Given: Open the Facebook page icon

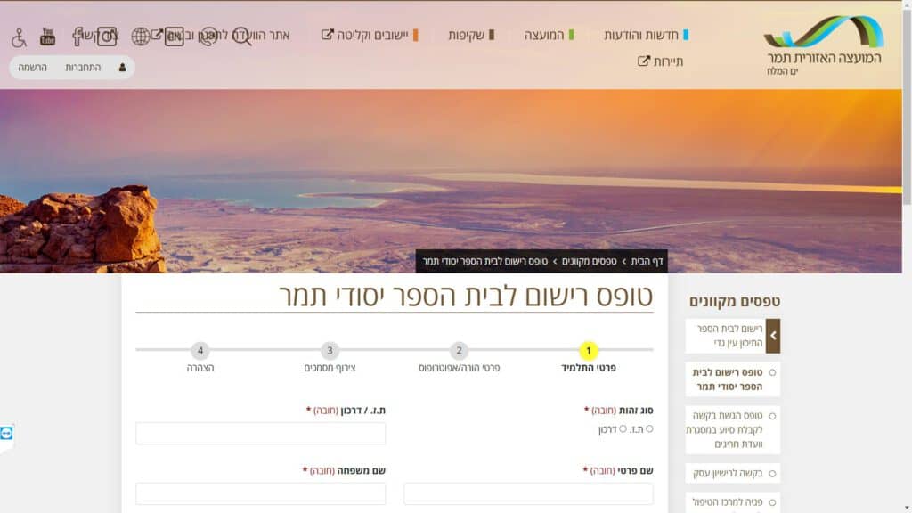Looking at the screenshot, I should pos(77,36).
